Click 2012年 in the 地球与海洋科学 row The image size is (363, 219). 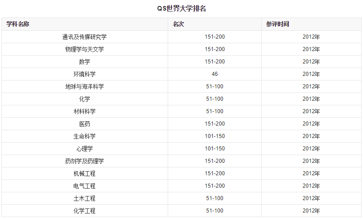click(x=311, y=86)
